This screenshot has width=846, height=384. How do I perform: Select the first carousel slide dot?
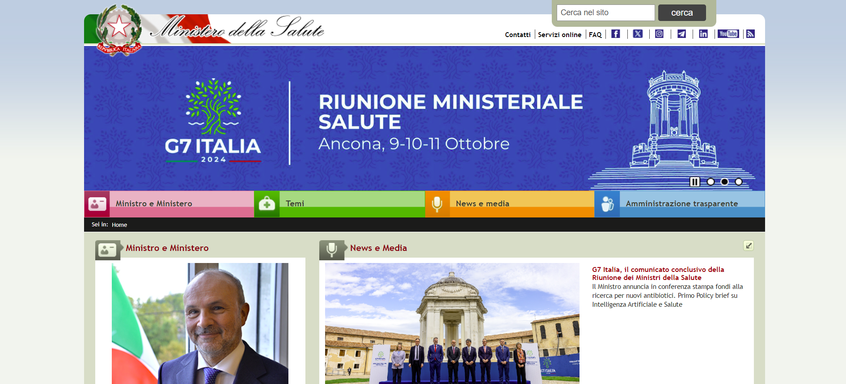pos(711,182)
